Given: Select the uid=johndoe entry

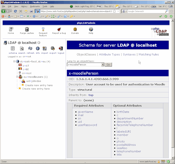Looking at the screenshot, I should tap(34, 81).
